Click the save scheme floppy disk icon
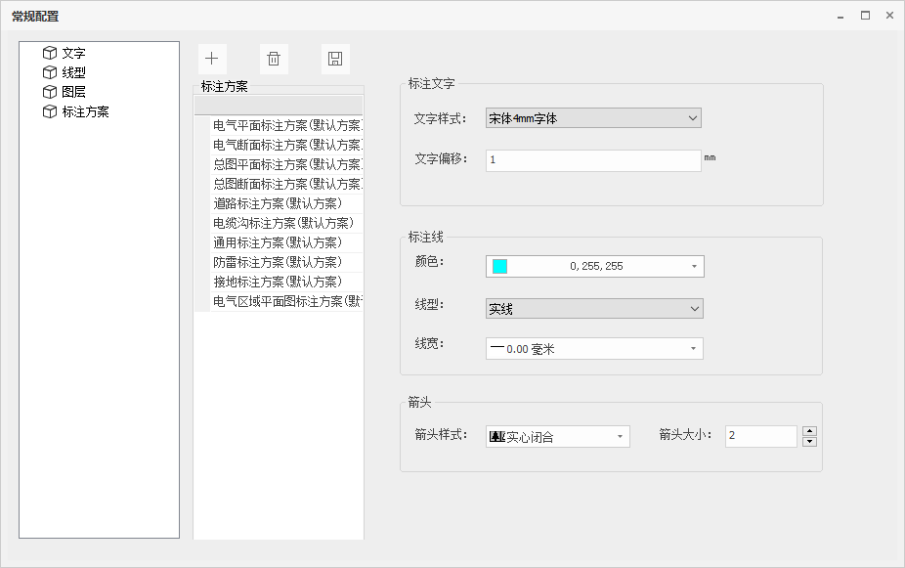 click(x=335, y=59)
